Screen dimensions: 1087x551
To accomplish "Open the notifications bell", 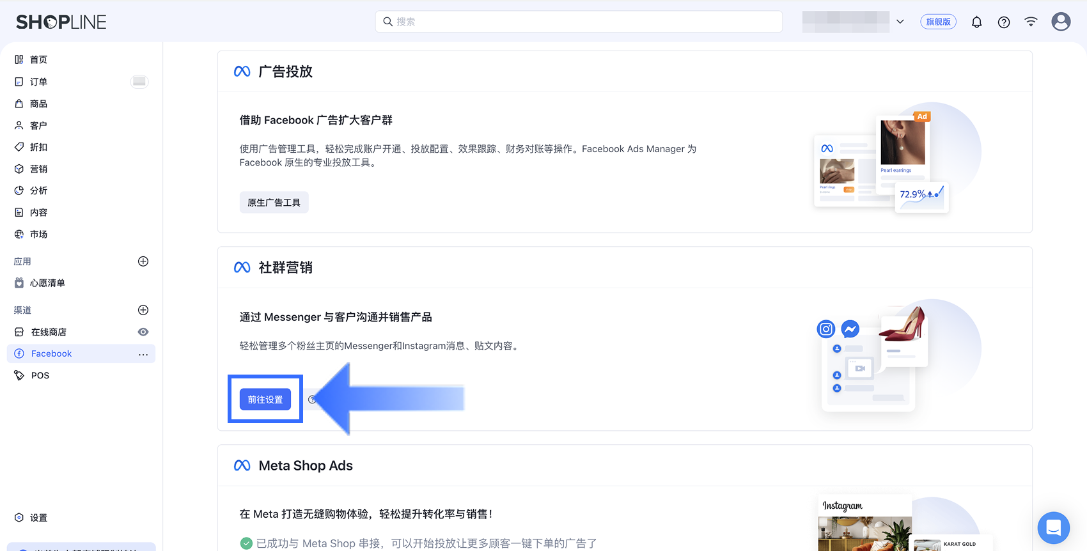I will (976, 22).
